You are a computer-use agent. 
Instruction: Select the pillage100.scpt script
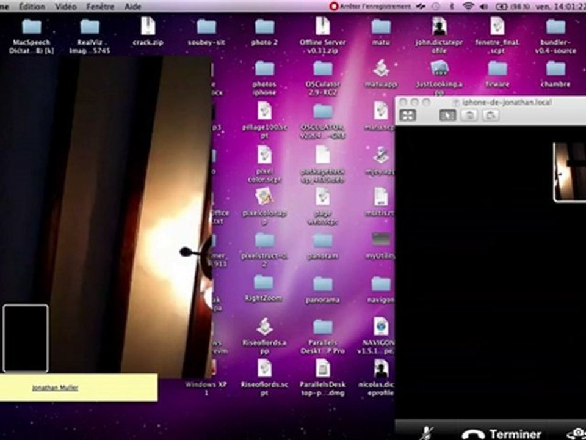(x=264, y=120)
